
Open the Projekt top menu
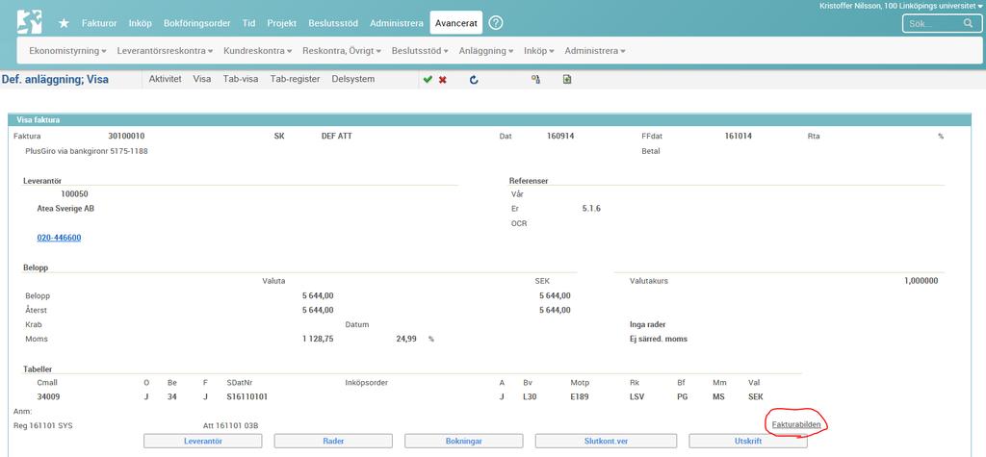pos(282,23)
